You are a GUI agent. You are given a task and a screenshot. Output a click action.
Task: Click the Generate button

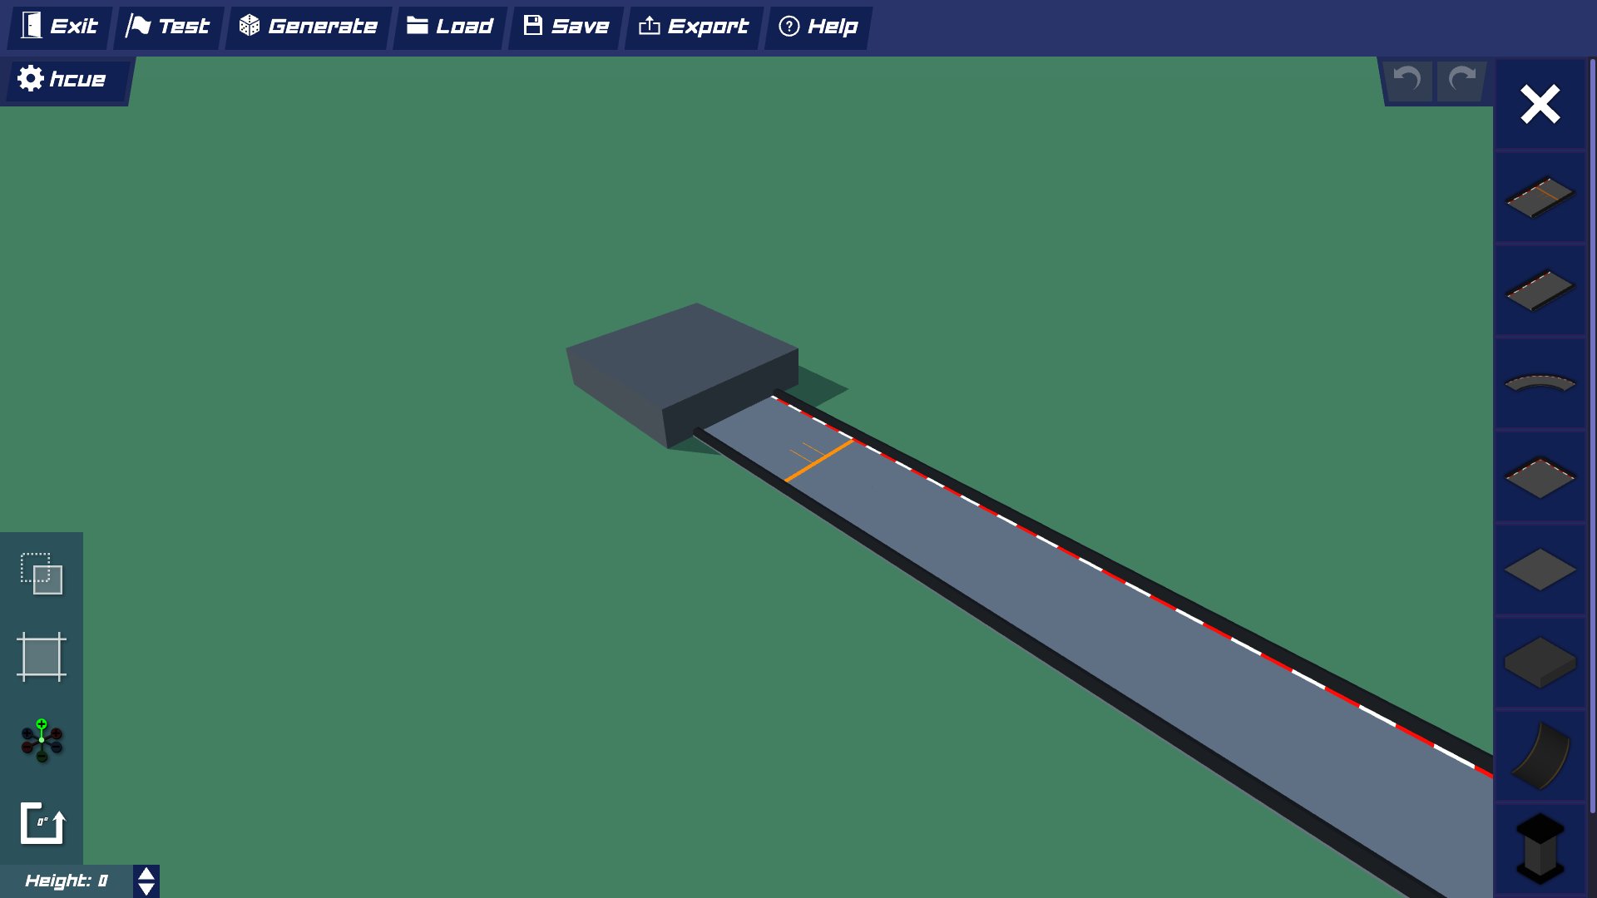click(309, 27)
